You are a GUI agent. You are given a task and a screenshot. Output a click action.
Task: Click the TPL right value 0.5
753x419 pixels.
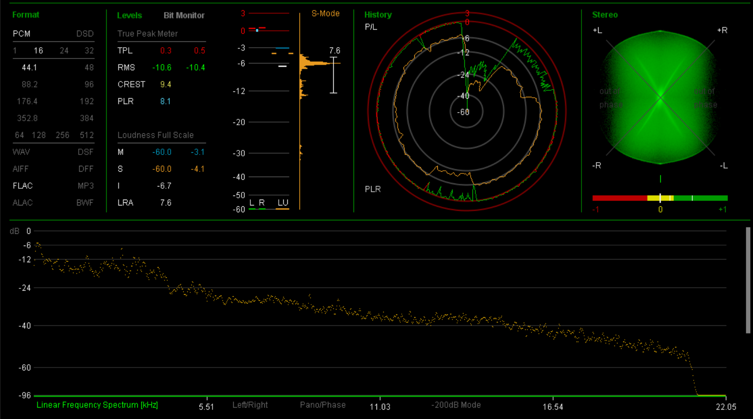(200, 50)
